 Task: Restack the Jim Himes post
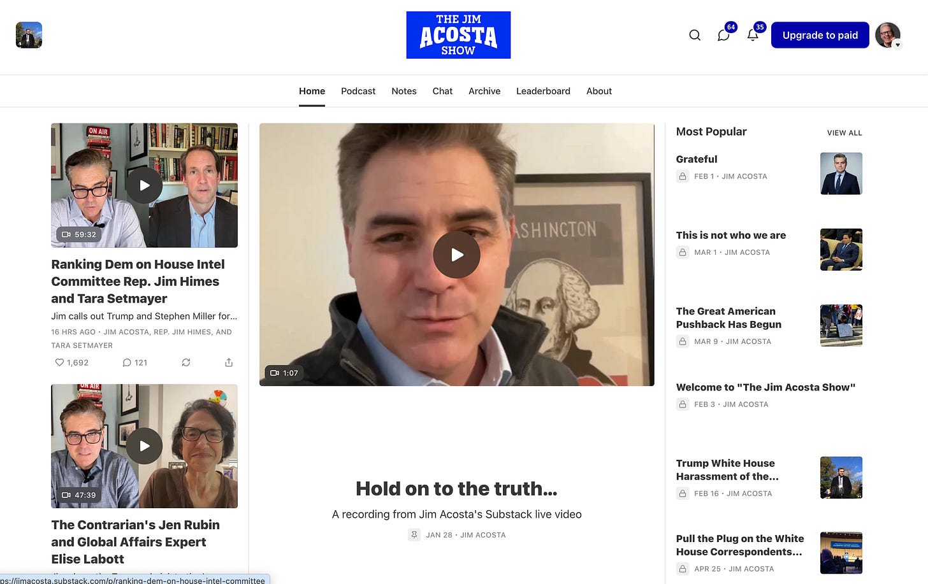pos(186,362)
